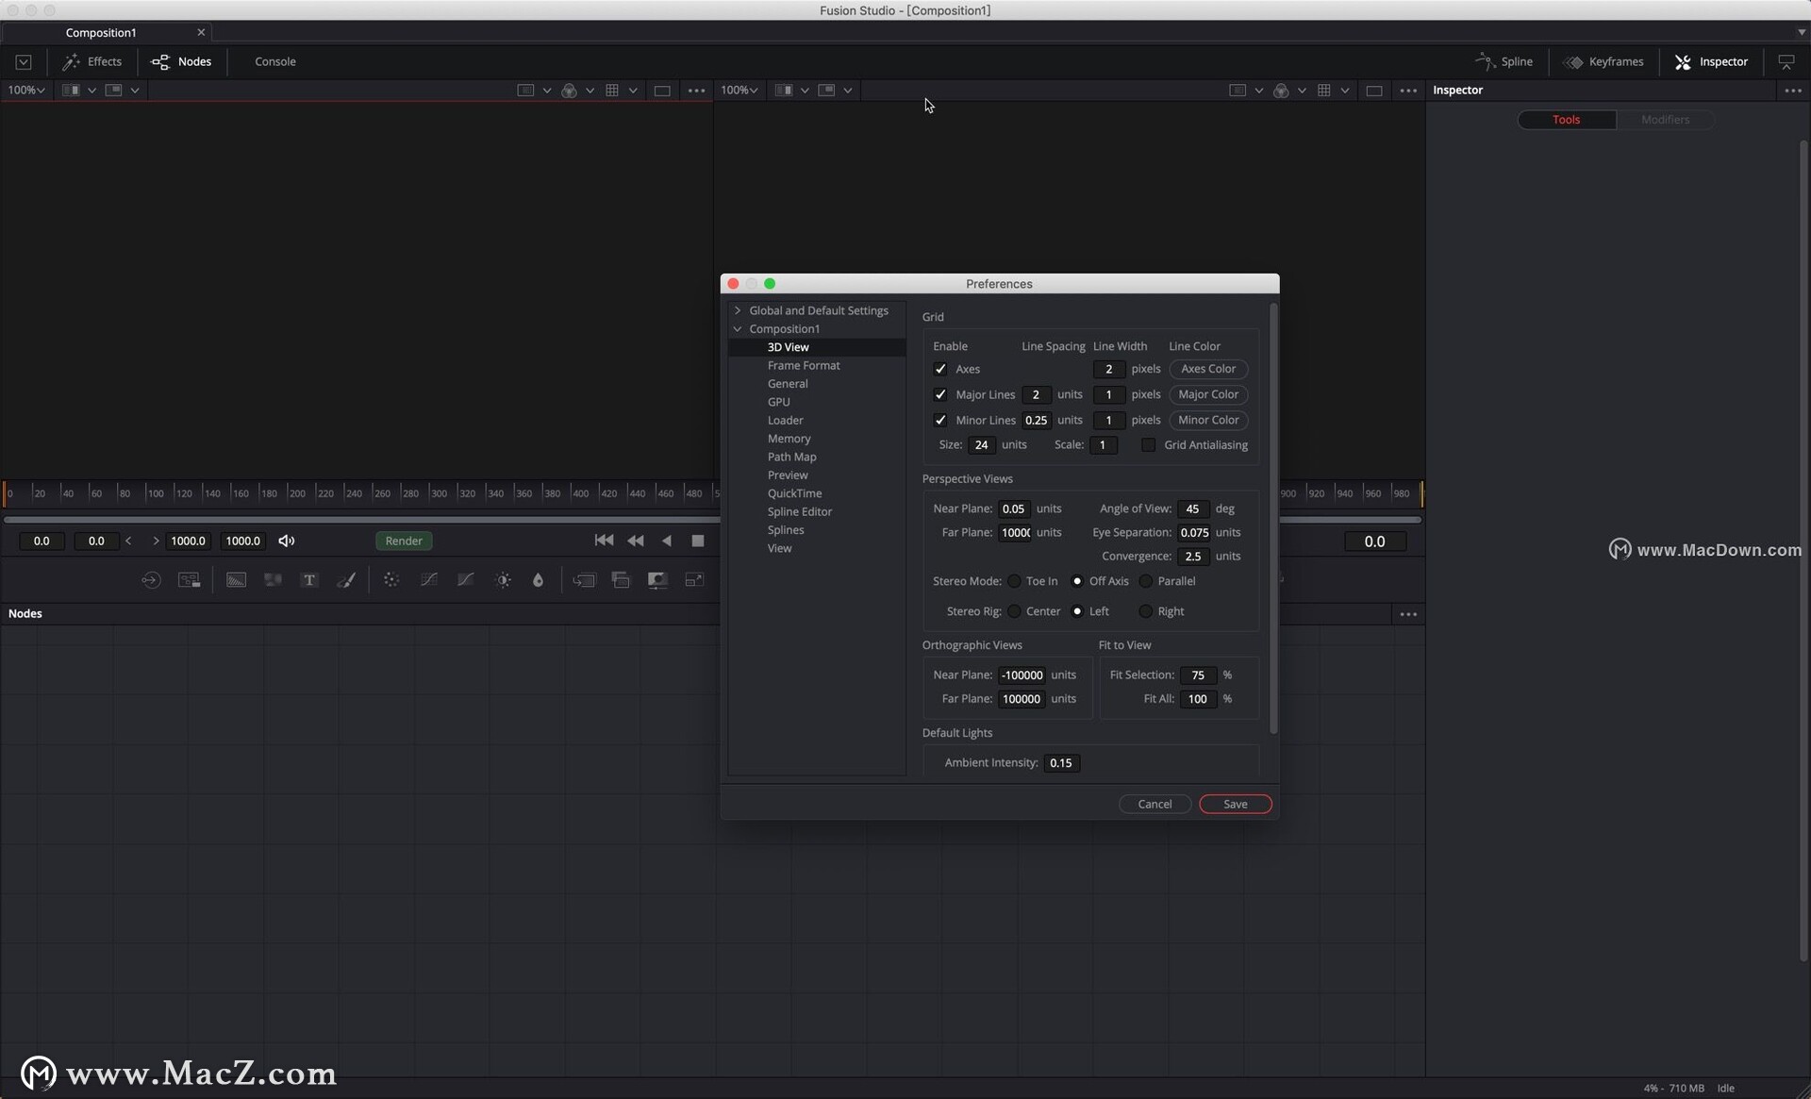
Task: Open the Console panel
Action: tap(274, 61)
